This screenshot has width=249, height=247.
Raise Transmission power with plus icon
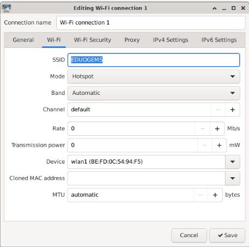[x=219, y=145]
